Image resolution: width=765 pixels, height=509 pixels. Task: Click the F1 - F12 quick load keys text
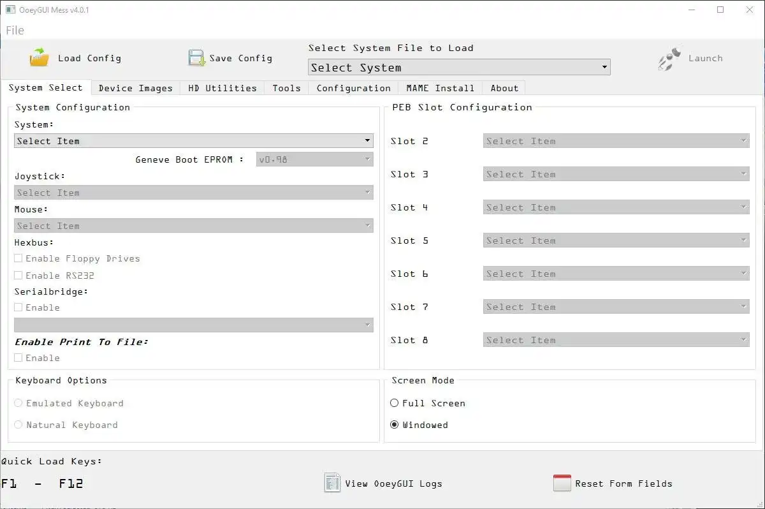(x=42, y=483)
